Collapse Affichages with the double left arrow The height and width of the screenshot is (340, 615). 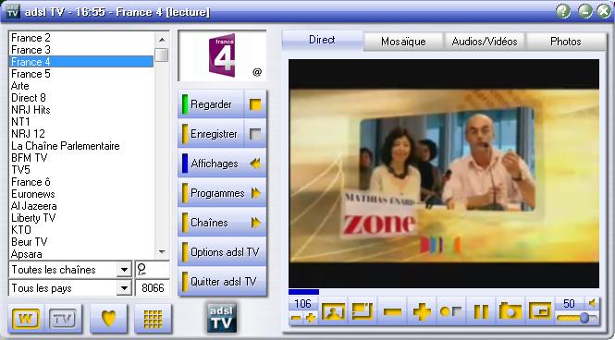255,164
